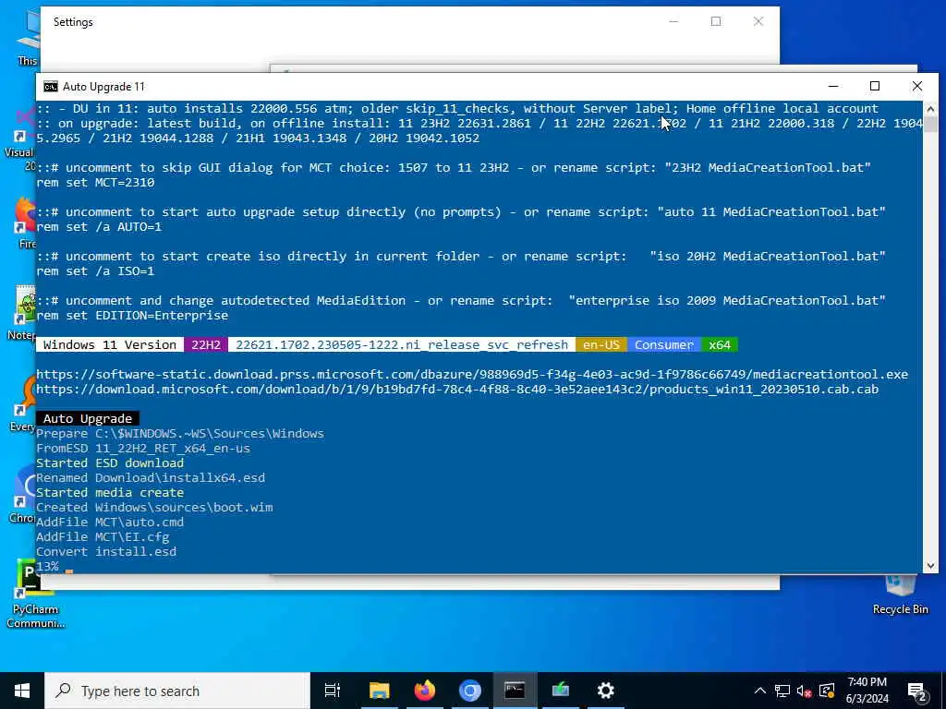The image size is (946, 709).
Task: Select the PyCharm Community desktop icon
Action: point(36,595)
